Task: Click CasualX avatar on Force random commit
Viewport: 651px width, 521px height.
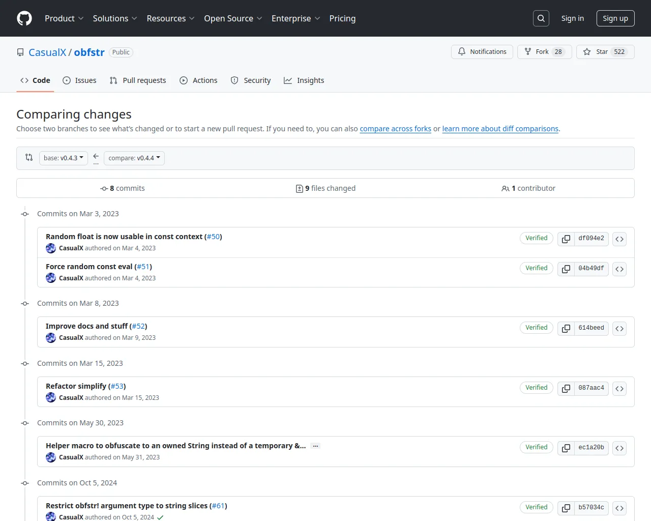Action: pos(51,278)
